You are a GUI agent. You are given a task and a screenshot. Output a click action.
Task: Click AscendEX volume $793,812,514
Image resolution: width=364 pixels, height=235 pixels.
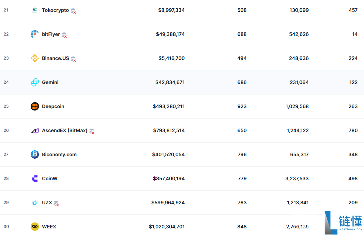tap(169, 130)
